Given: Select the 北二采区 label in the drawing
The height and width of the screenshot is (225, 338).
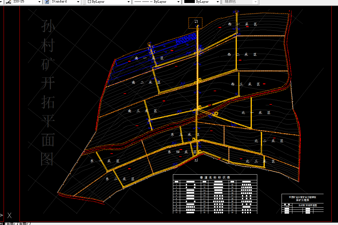Looking at the screenshot, I should point(269,141).
